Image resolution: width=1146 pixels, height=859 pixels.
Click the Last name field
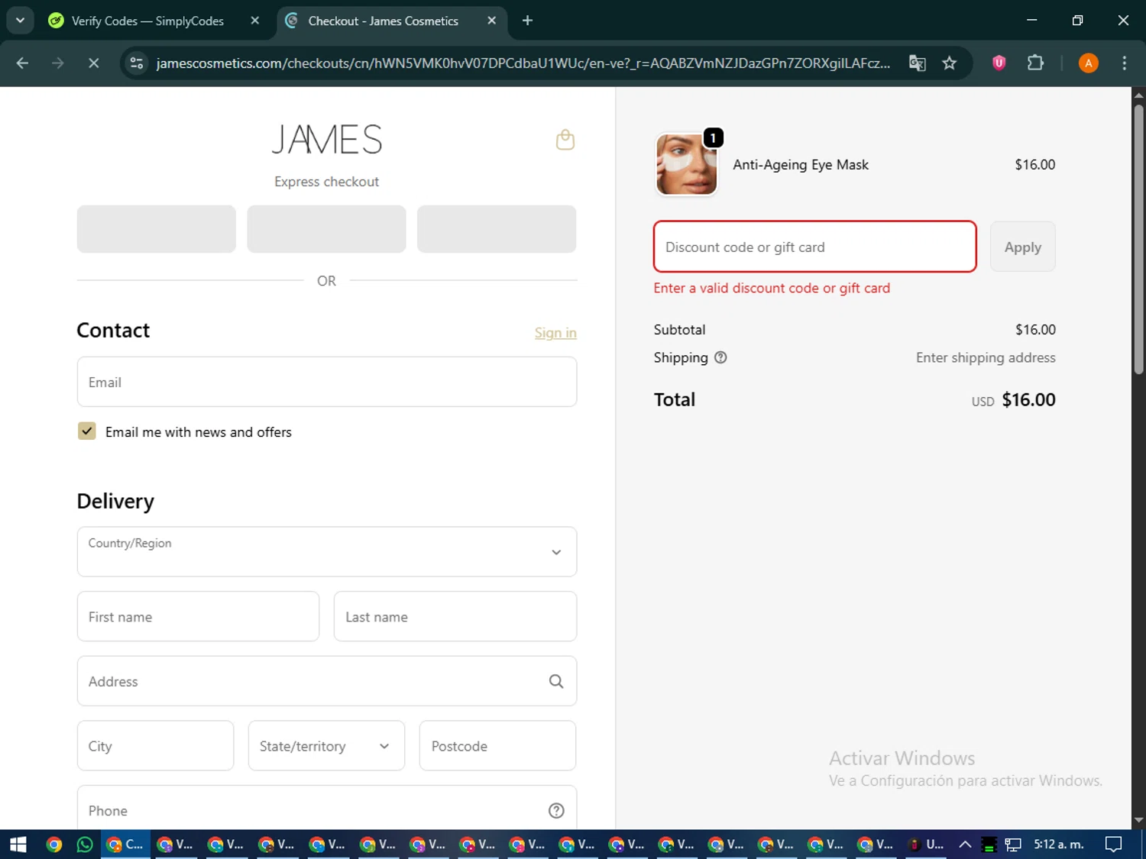coord(455,616)
